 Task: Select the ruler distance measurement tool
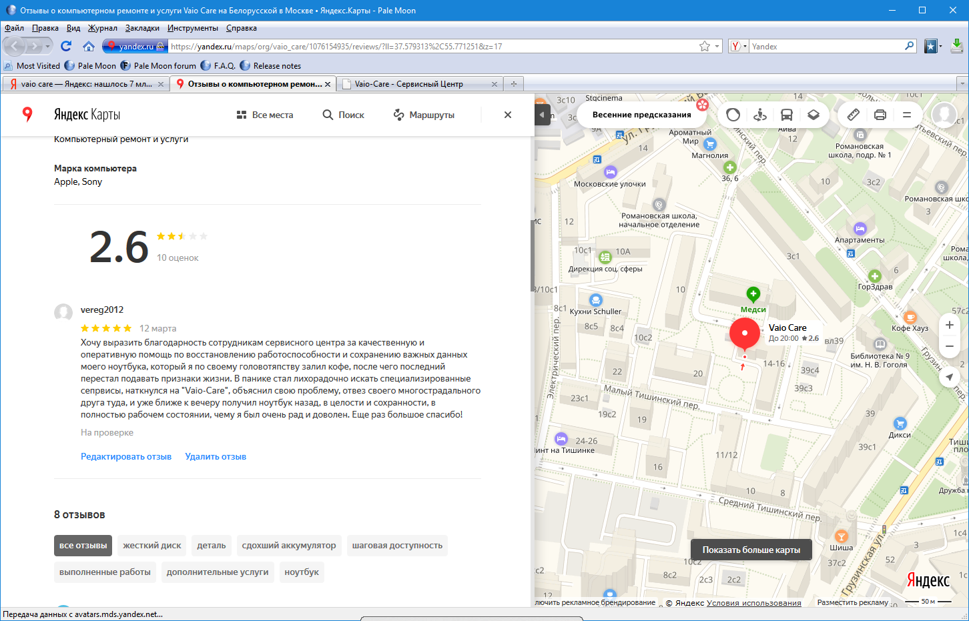coord(854,115)
